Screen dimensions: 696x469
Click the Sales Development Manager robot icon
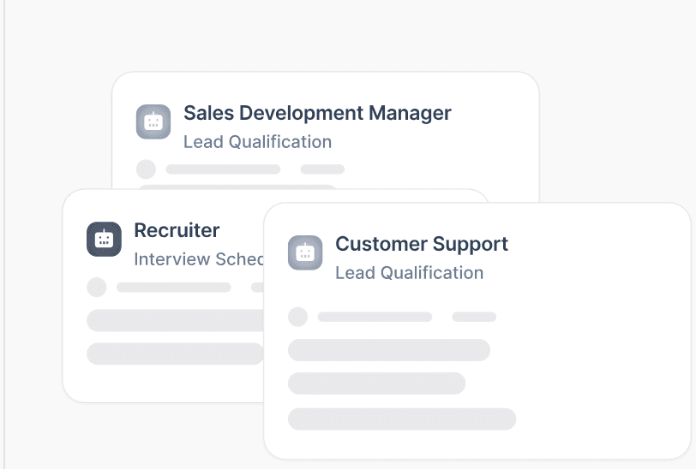pyautogui.click(x=153, y=122)
